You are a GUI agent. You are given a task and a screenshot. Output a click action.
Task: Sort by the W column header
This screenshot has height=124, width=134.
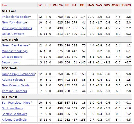[40, 5]
